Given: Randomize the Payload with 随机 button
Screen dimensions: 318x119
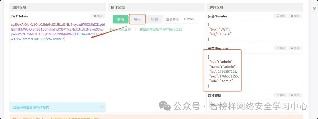Looking at the screenshot, I should (x=281, y=48).
